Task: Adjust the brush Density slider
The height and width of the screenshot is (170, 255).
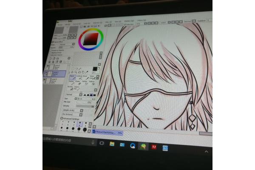Action: tap(85, 106)
